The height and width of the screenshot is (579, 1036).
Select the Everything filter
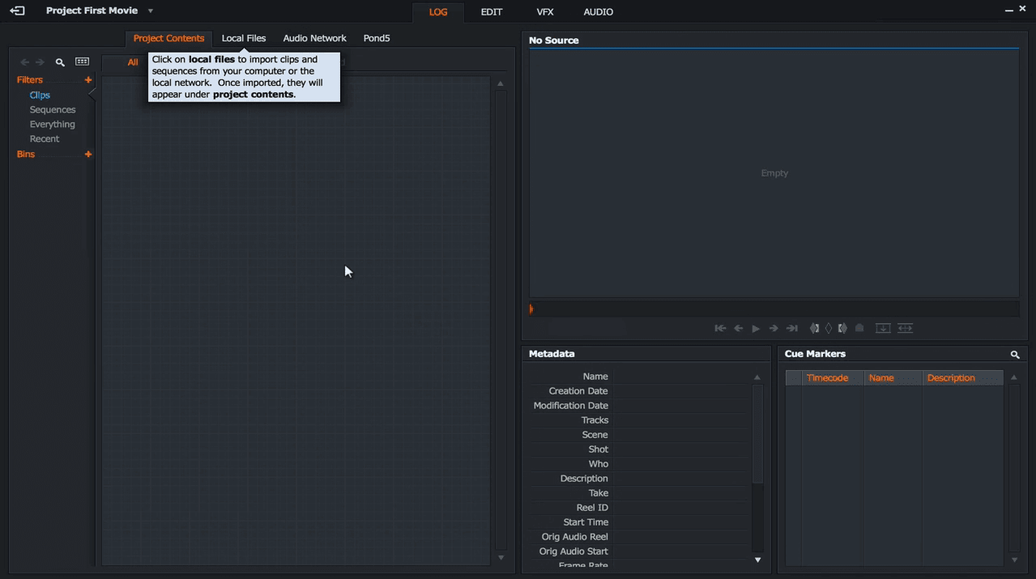[x=53, y=125]
